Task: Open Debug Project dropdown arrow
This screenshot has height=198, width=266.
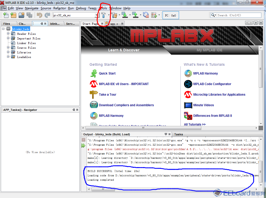Action: coord(159,15)
